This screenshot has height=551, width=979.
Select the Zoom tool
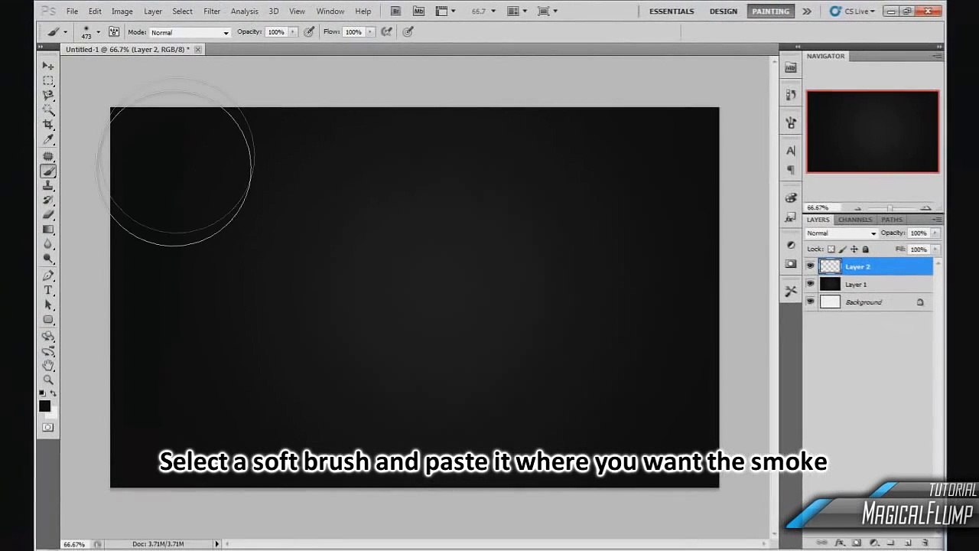coord(48,380)
